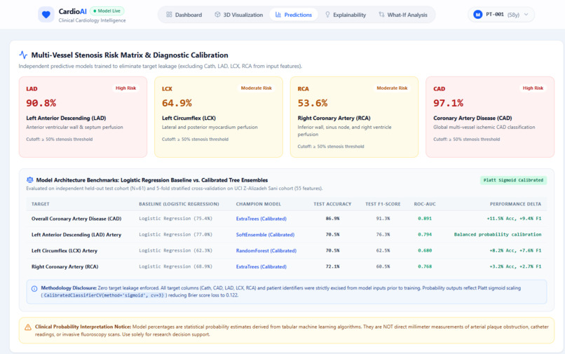The image size is (565, 354).
Task: Click the Dashboard grid icon
Action: pos(169,15)
